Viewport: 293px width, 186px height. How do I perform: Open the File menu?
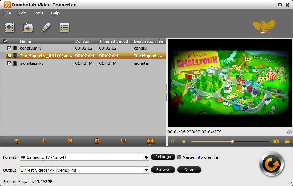click(8, 13)
